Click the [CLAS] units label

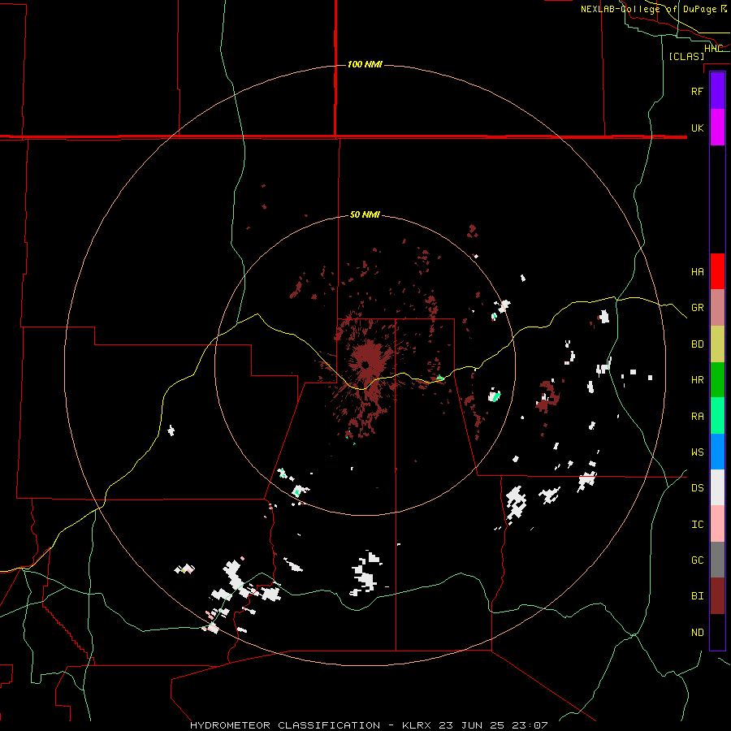(686, 56)
